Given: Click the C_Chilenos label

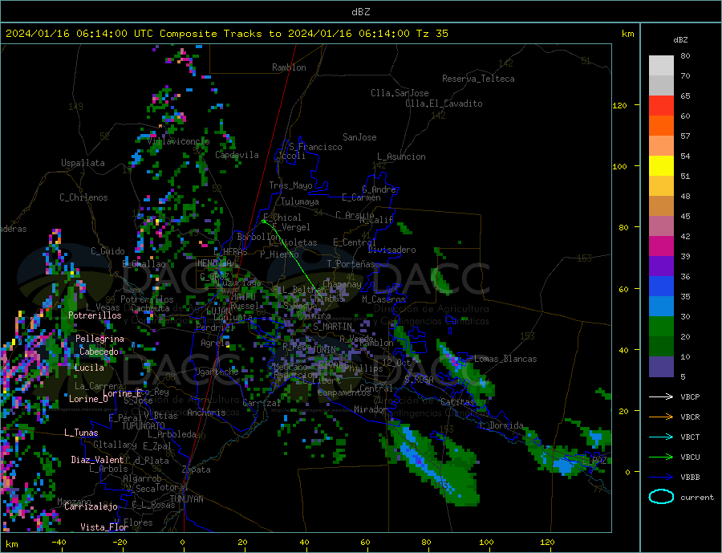Looking at the screenshot, I should pos(83,197).
